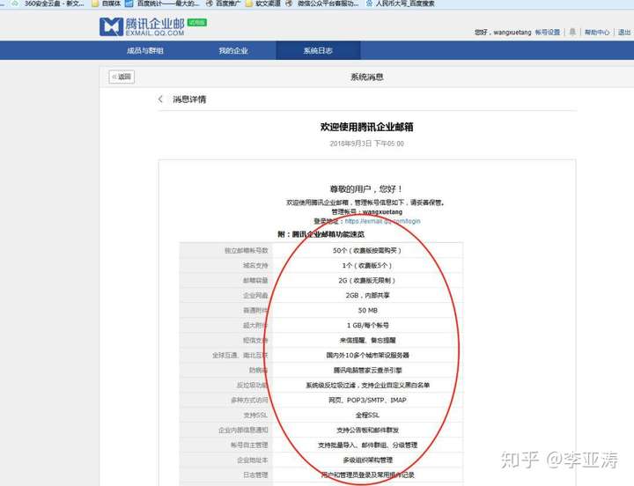The image size is (634, 486).
Task: Click the 帐号自主管理 row label
Action: click(249, 445)
